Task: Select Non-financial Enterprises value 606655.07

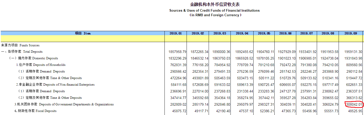Action: pos(287,85)
